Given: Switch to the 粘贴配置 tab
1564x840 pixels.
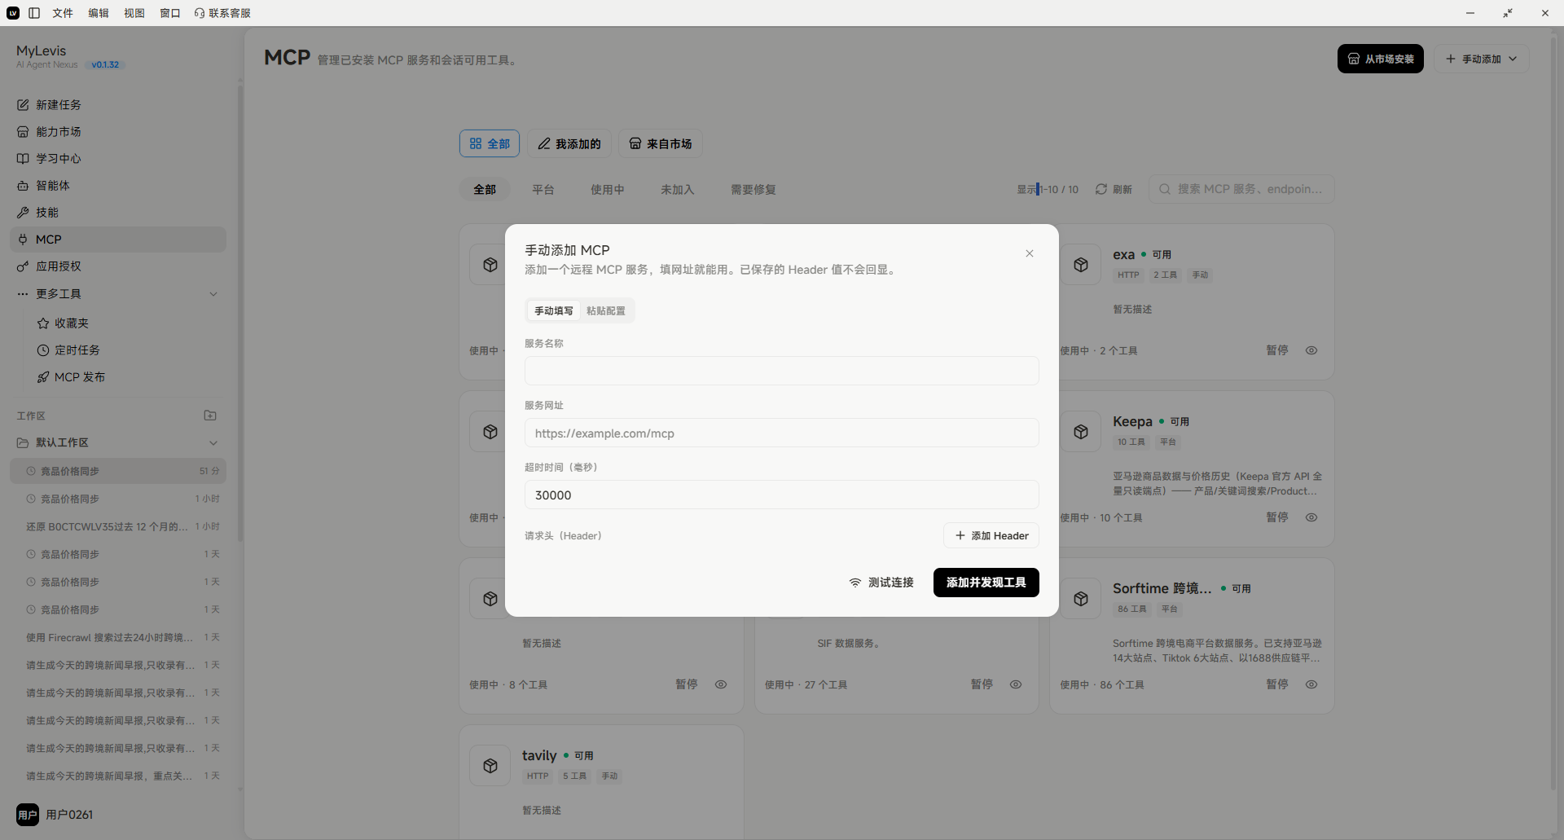Looking at the screenshot, I should pos(606,310).
